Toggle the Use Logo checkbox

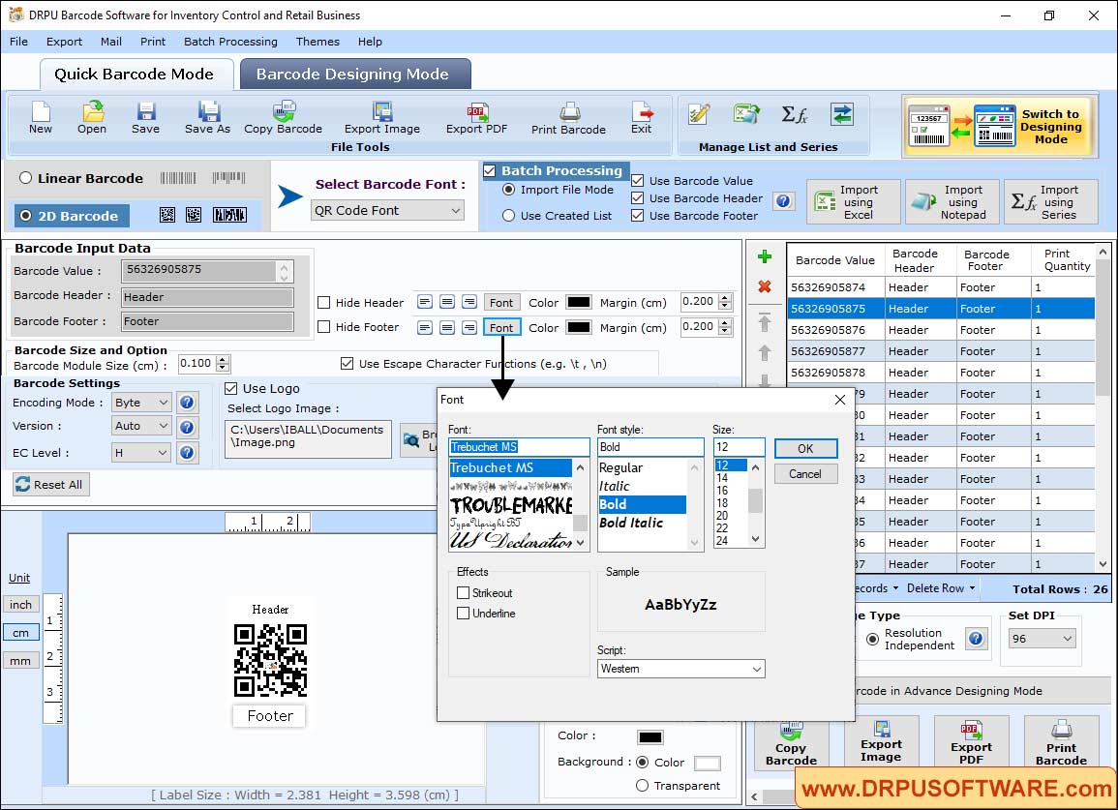pyautogui.click(x=230, y=389)
